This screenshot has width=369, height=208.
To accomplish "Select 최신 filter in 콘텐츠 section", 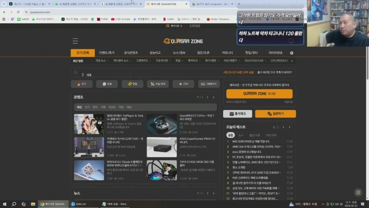I will pos(79,107).
